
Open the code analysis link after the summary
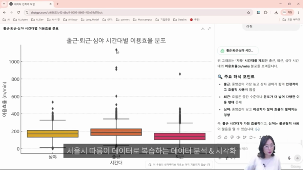[257, 129]
